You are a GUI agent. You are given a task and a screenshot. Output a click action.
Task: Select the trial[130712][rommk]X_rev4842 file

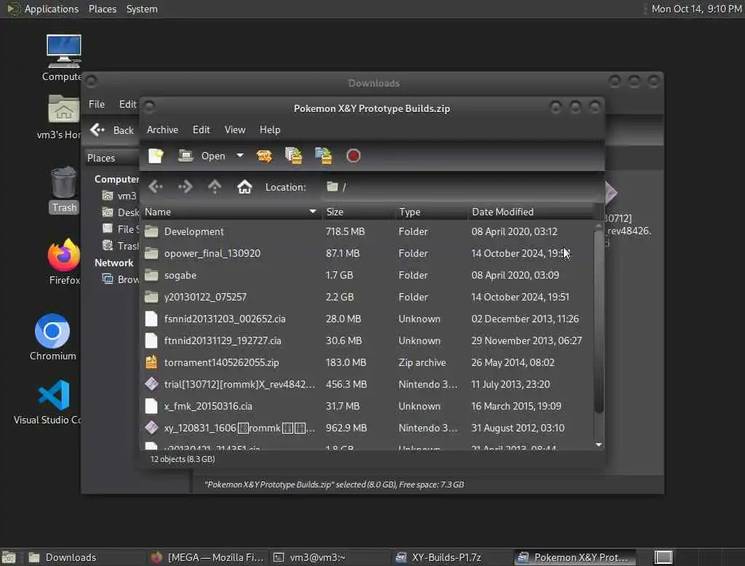click(x=367, y=384)
